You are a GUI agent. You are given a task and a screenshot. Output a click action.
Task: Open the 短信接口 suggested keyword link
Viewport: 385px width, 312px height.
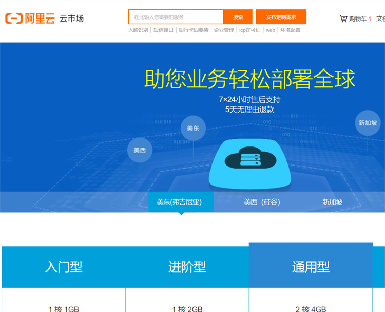click(x=163, y=30)
